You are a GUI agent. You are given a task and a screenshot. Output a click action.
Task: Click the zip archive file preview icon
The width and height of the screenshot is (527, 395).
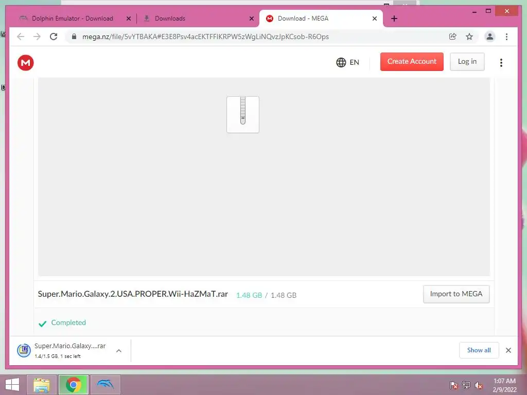pyautogui.click(x=243, y=115)
